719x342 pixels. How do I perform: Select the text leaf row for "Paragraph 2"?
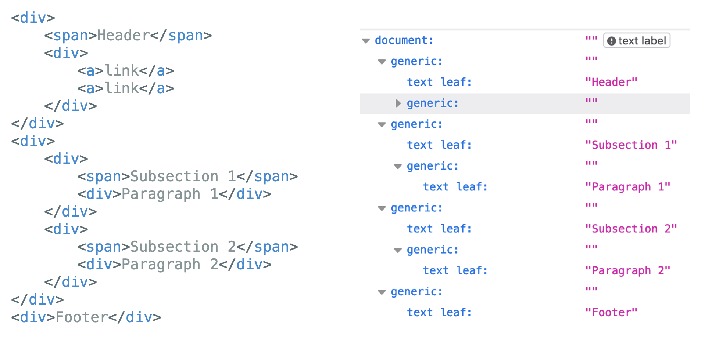455,271
